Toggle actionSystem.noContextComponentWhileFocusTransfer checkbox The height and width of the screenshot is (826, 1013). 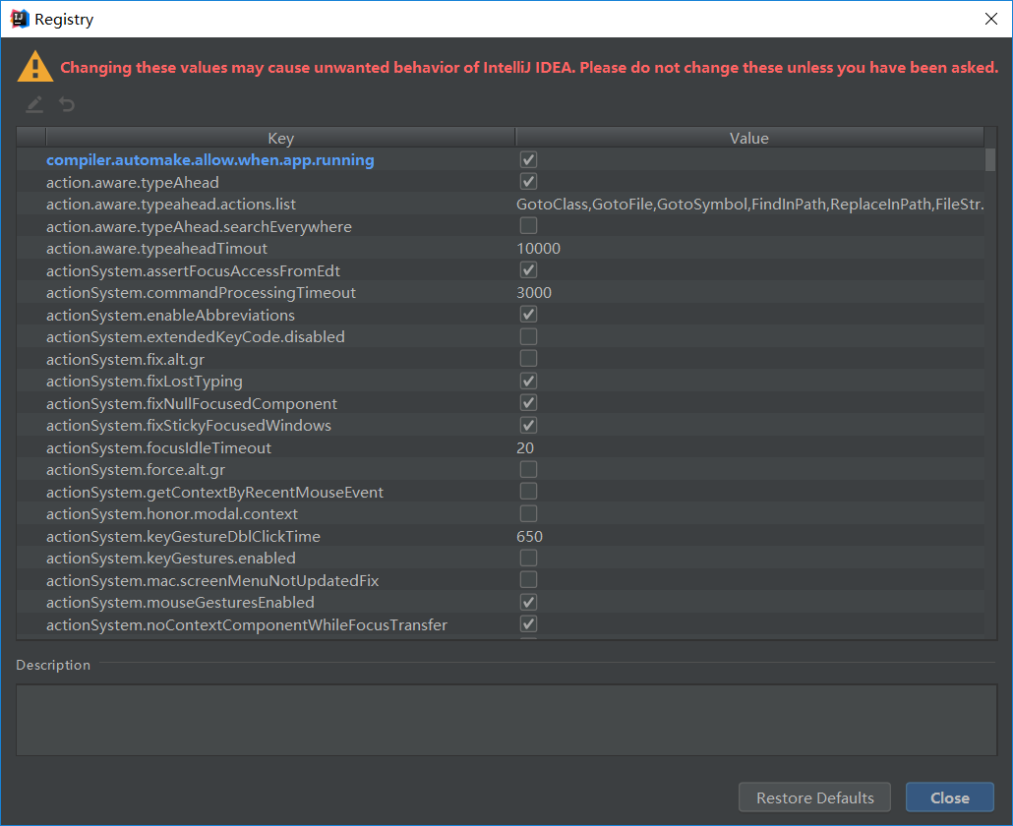pyautogui.click(x=528, y=624)
